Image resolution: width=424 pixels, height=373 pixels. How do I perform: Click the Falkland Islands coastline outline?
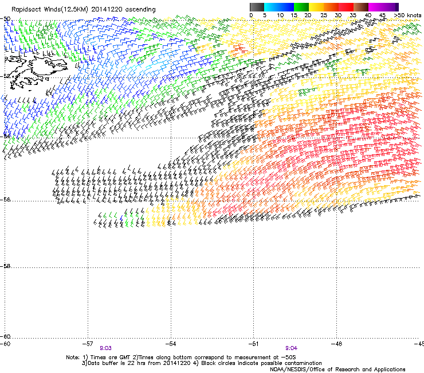pyautogui.click(x=37, y=72)
